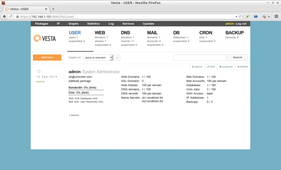Image resolution: width=281 pixels, height=170 pixels.
Task: Switch to the CRON section tab
Action: 206,33
